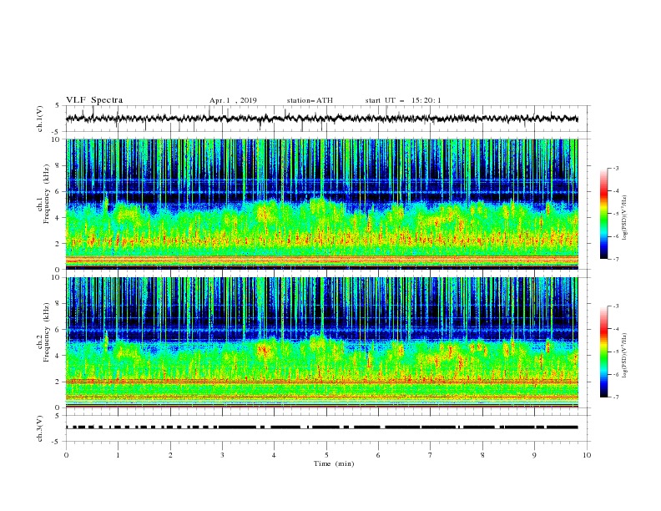Click the "ch.3(V)" axis label
661x511 pixels.
tap(40, 428)
